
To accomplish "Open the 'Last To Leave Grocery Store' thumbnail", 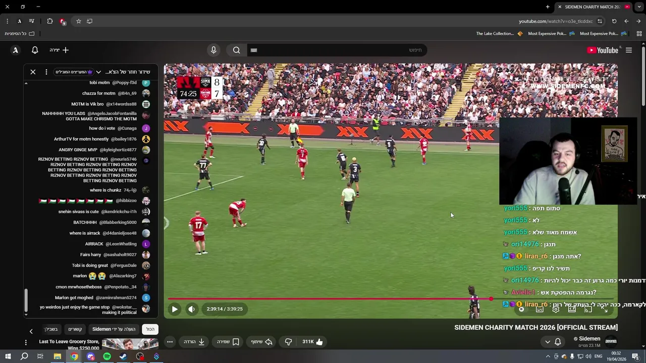I will (x=130, y=344).
